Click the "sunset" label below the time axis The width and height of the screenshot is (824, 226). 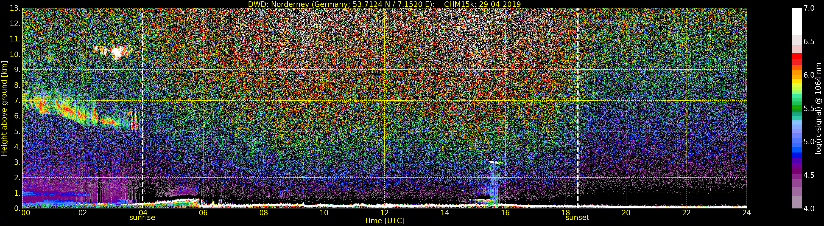tap(577, 218)
